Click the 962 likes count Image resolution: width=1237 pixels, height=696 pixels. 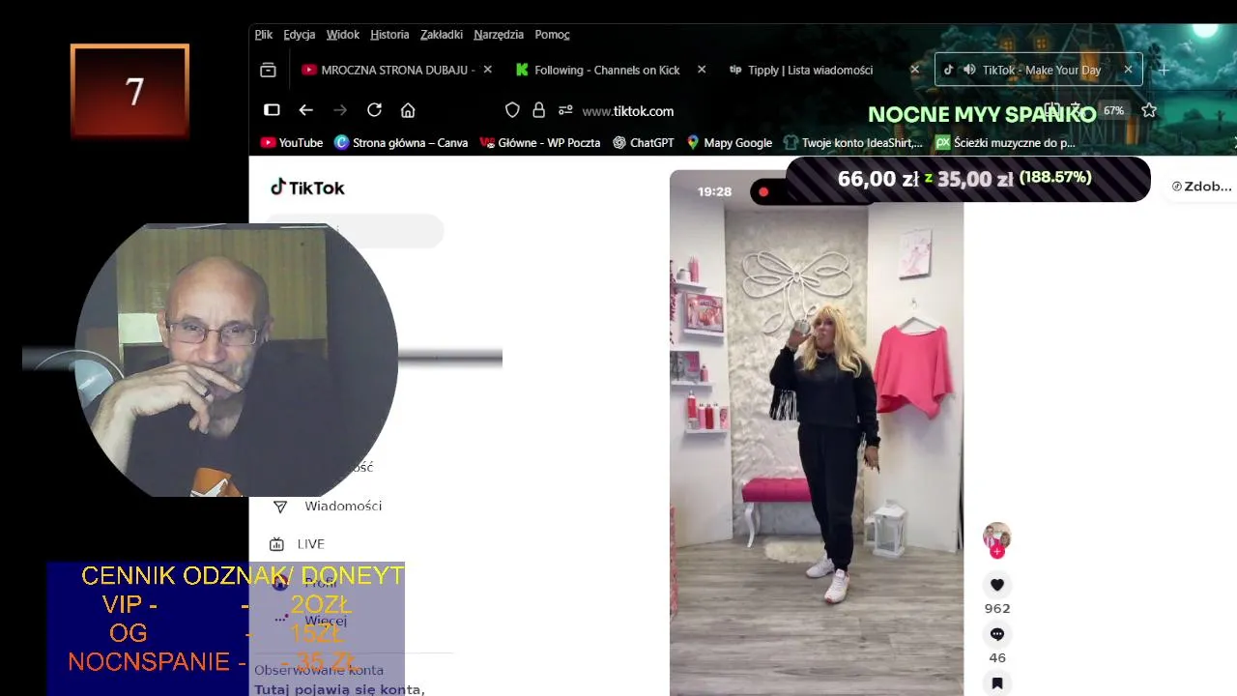coord(997,609)
